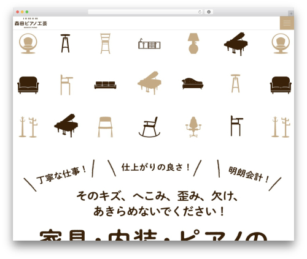Select the tan dining chair icon in the bottom row
The width and height of the screenshot is (307, 259).
tap(105, 127)
